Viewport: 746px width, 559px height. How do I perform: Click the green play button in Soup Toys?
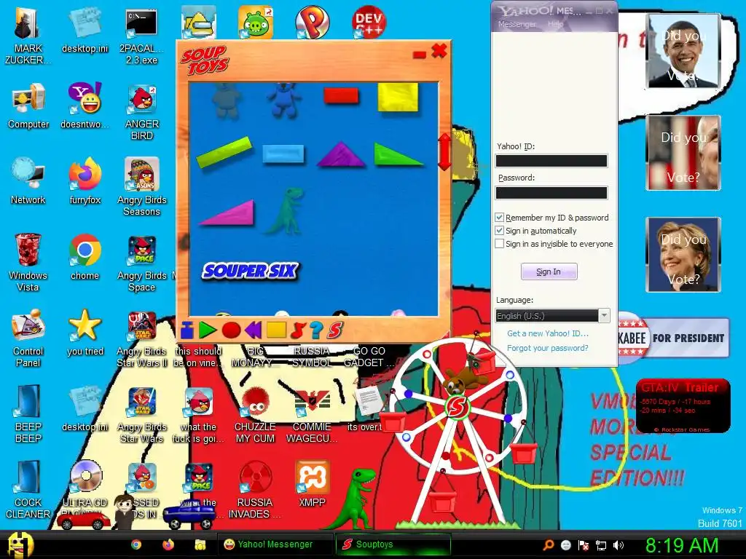208,330
